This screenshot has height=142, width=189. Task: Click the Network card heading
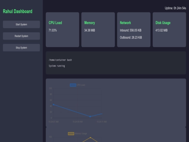[x=125, y=23]
